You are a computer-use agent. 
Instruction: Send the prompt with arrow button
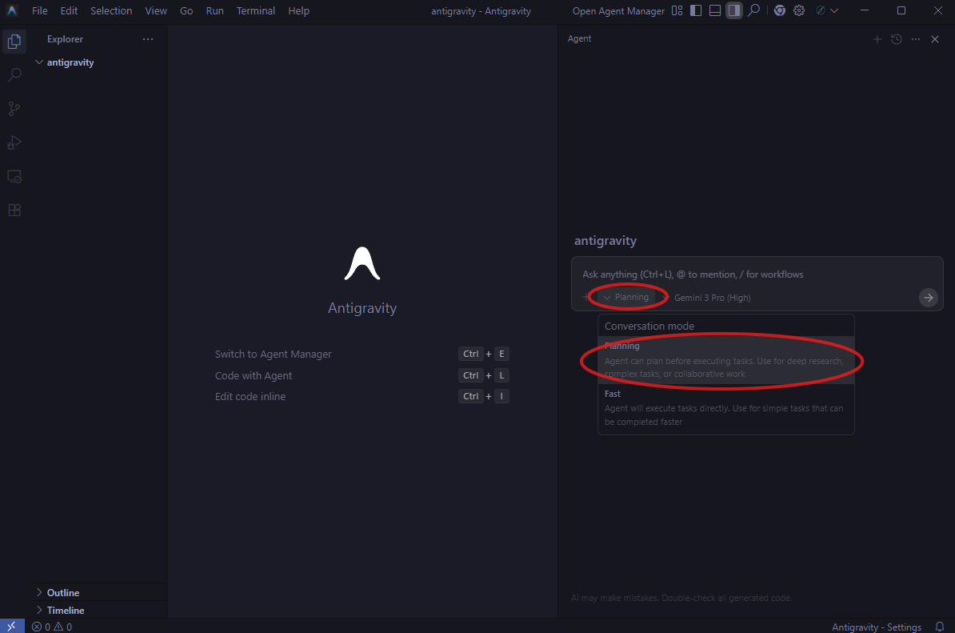tap(928, 298)
